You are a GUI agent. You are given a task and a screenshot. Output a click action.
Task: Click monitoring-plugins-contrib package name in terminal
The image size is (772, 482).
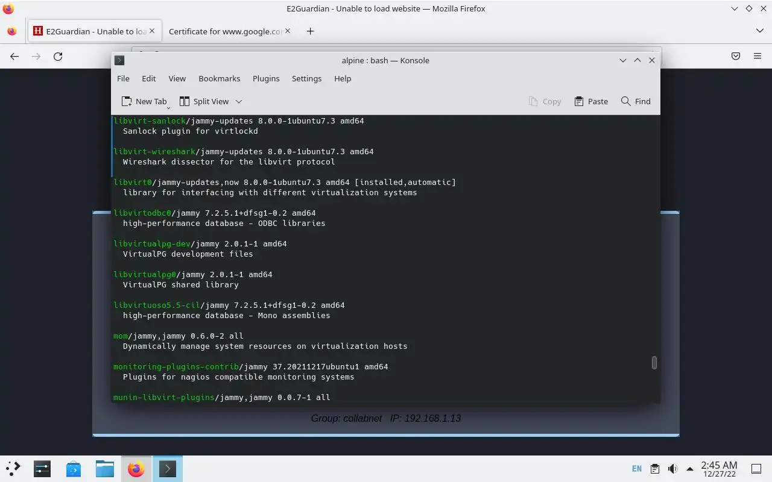click(x=176, y=366)
